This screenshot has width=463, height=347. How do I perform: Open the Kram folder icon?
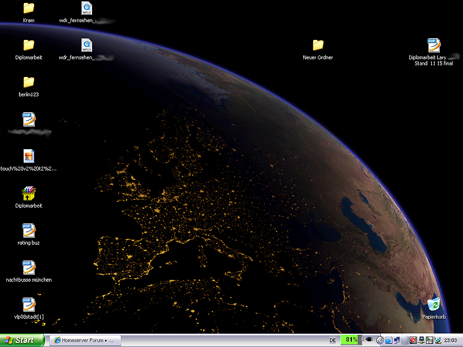tap(28, 8)
